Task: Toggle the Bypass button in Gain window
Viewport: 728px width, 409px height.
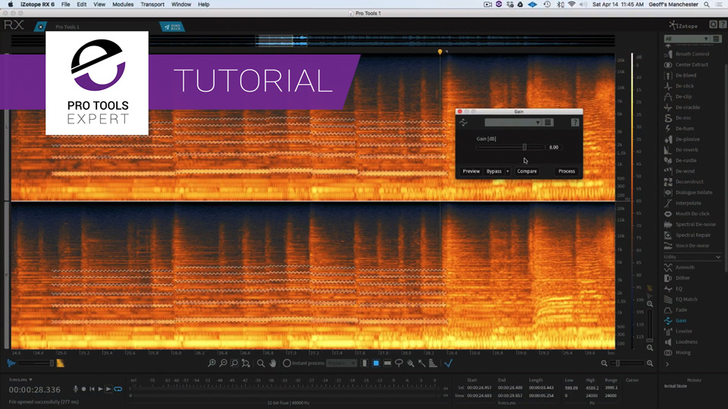Action: point(494,172)
